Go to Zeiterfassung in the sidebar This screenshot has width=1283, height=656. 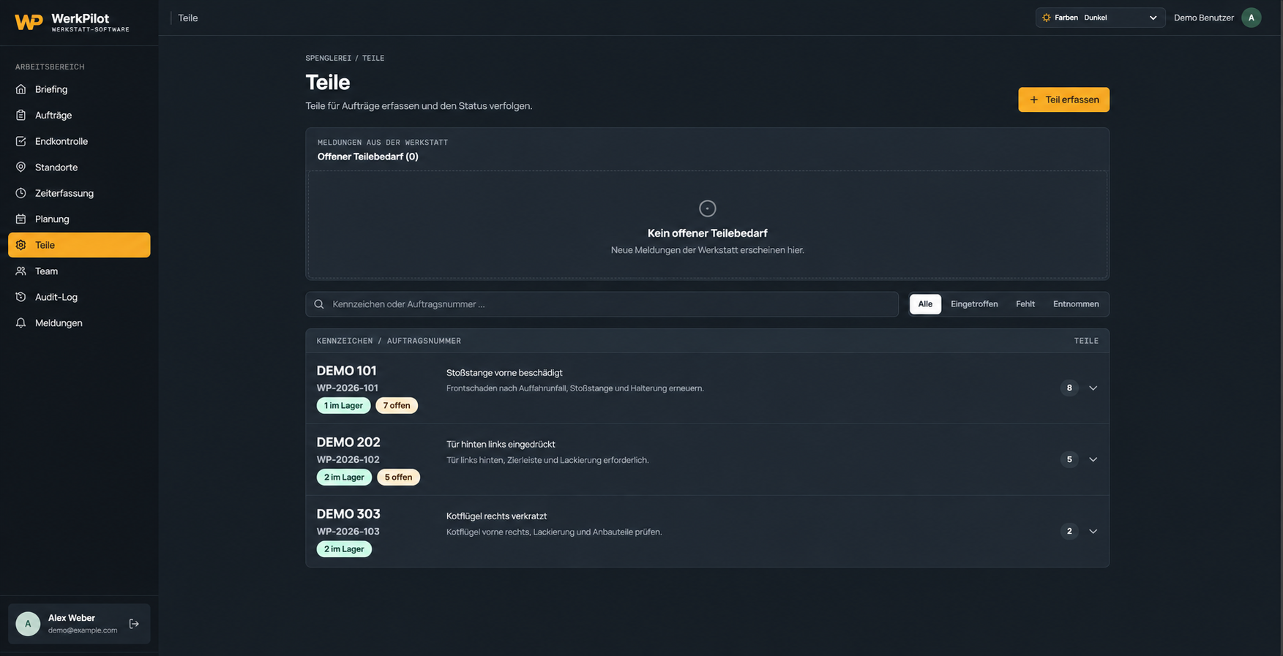[x=79, y=193]
